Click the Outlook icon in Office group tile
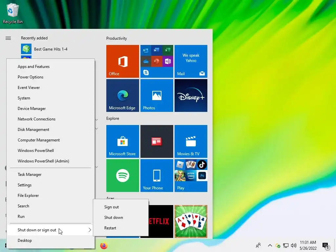Screen dimensions: 336x252 (146, 51)
